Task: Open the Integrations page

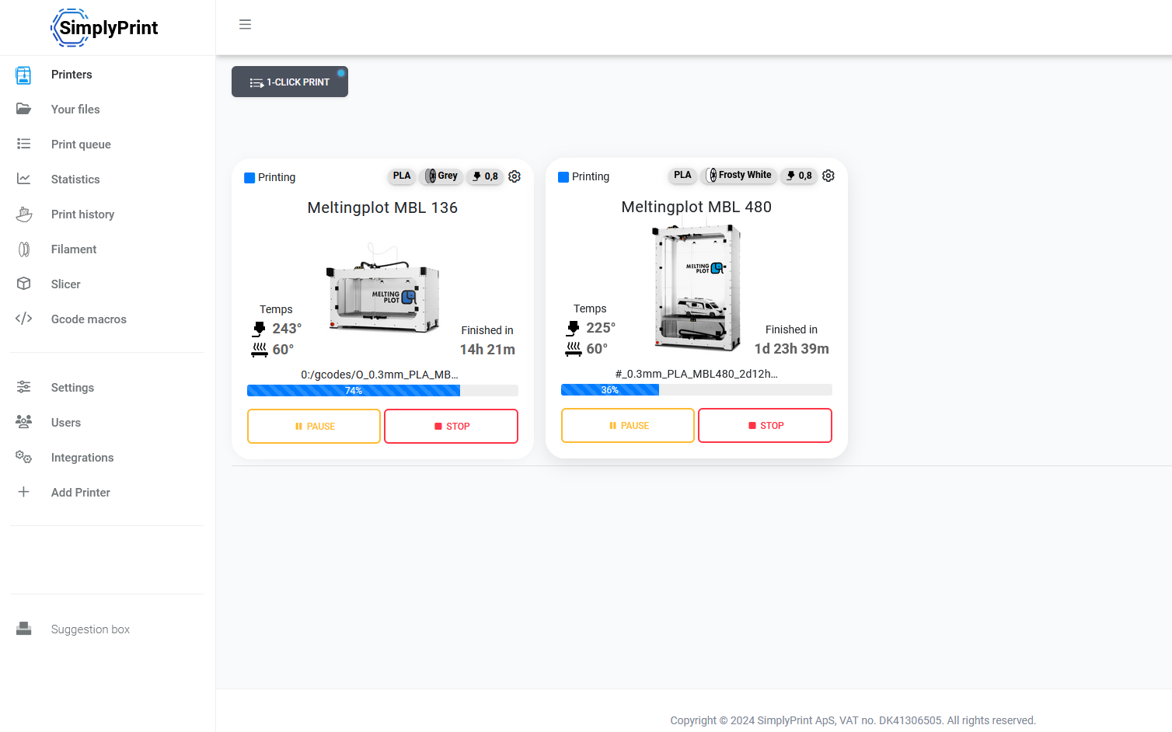Action: [82, 458]
